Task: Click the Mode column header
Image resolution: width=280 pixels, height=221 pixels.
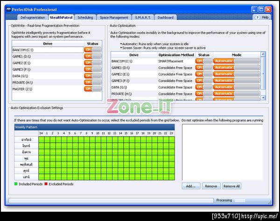Action: pyautogui.click(x=237, y=55)
